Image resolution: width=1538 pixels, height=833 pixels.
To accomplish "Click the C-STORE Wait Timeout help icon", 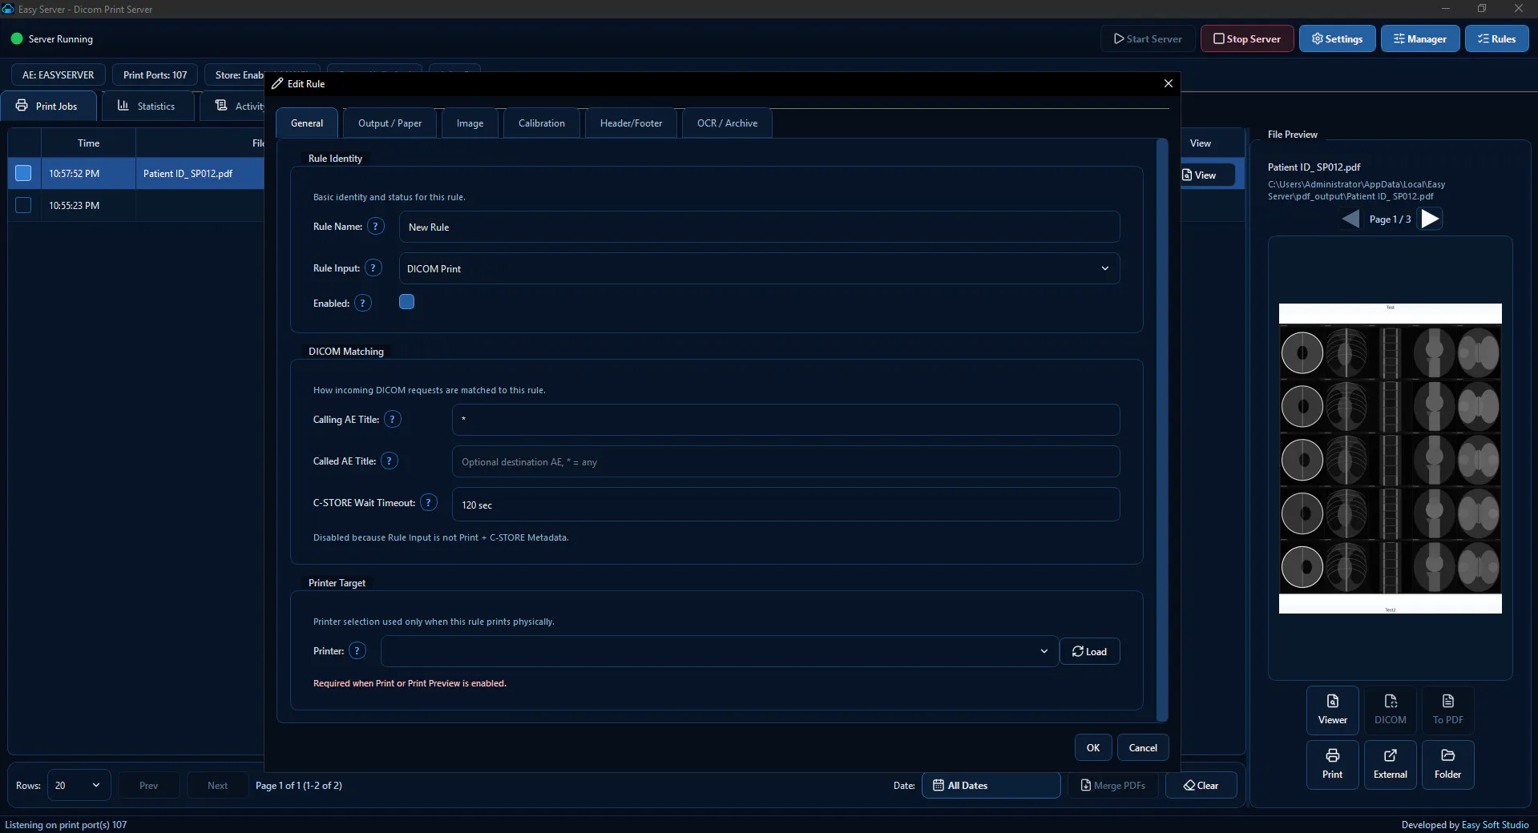I will pyautogui.click(x=429, y=502).
